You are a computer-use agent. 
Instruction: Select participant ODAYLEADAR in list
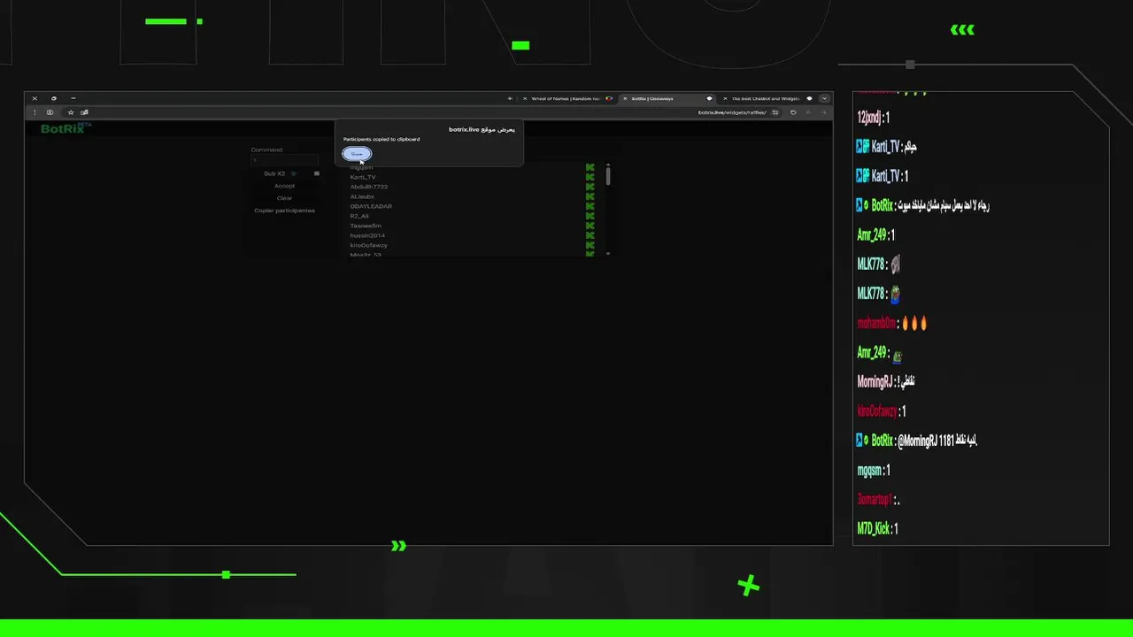click(371, 206)
